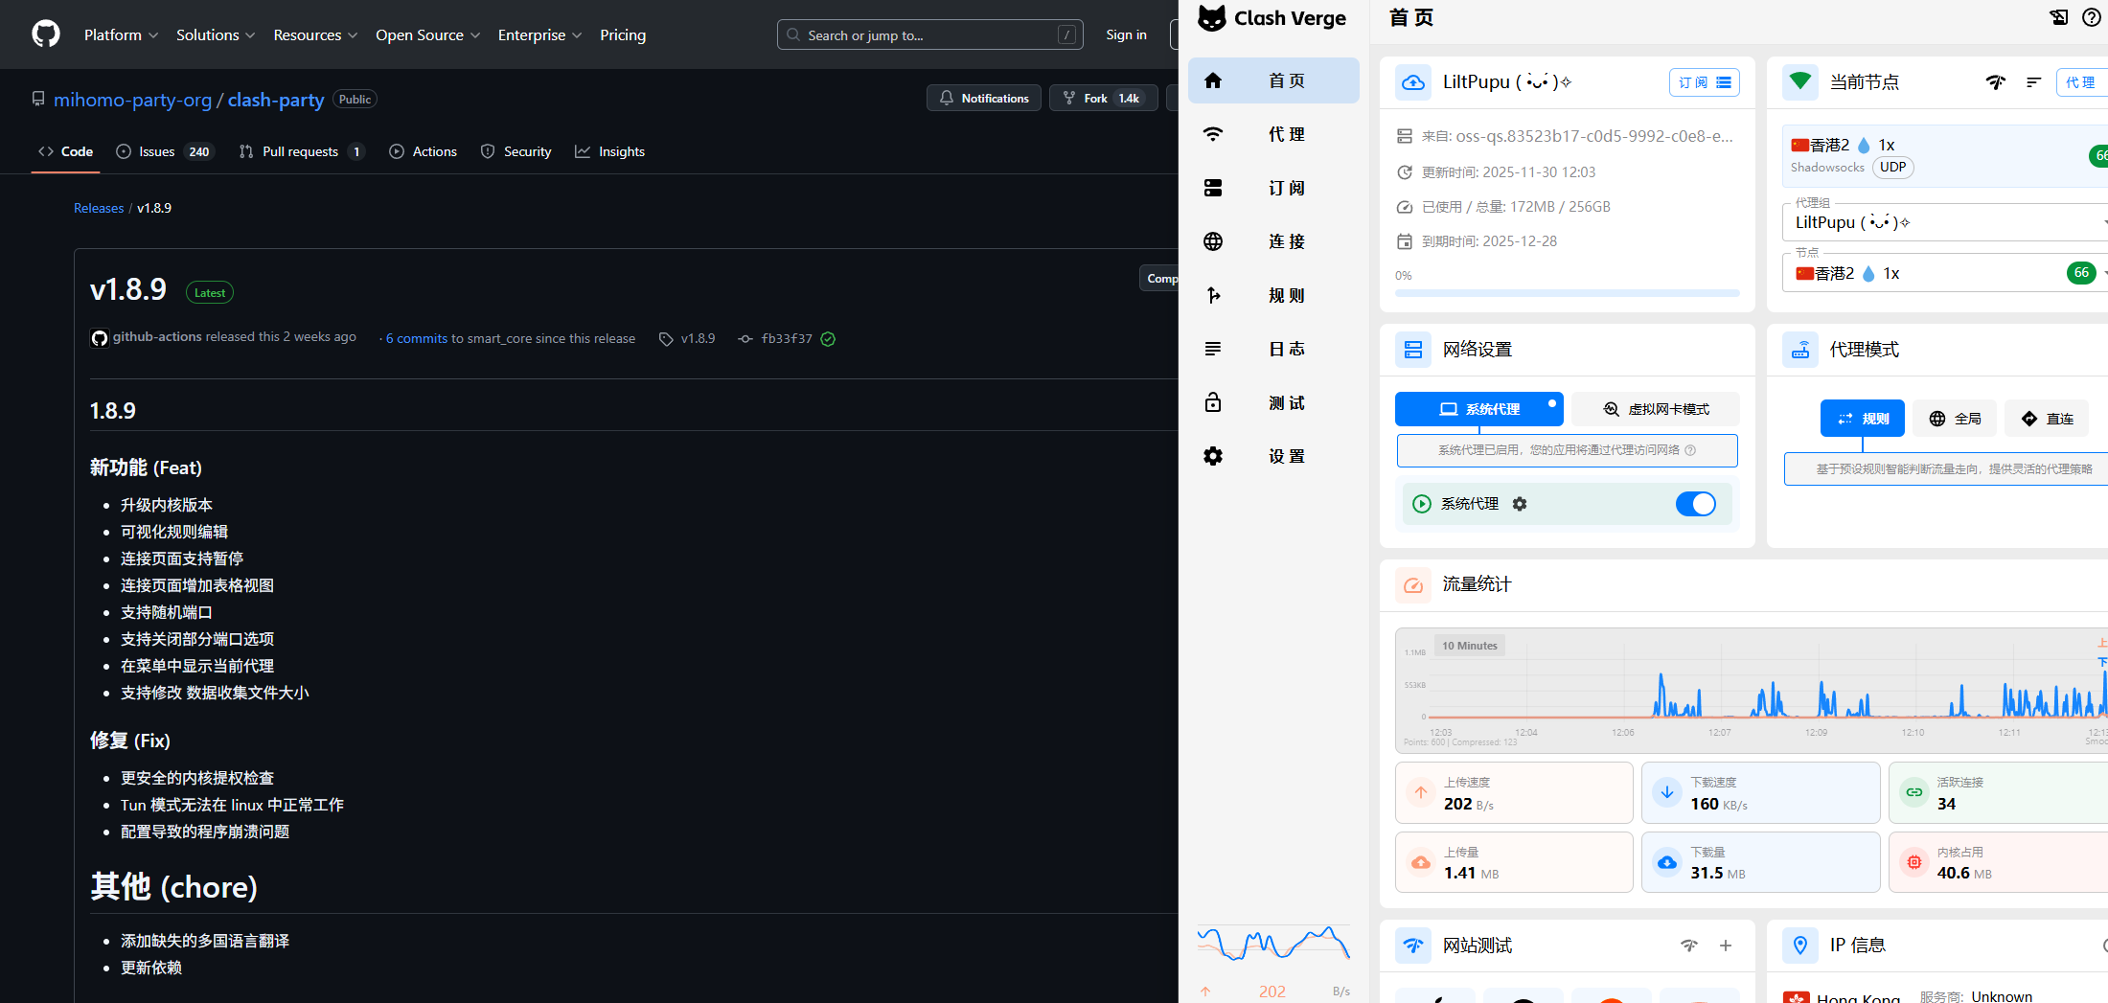Click the Releases breadcrumb link
Screen dimensions: 2108x1003
[x=99, y=208]
